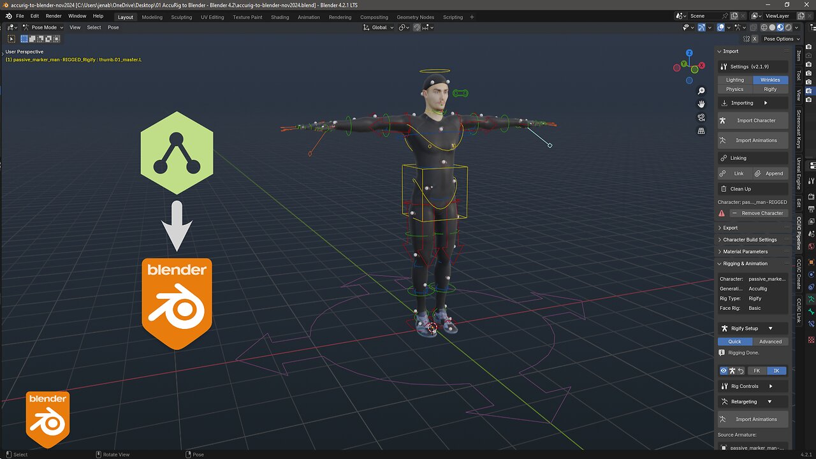This screenshot has width=816, height=459.
Task: Switch to the Sculpting workspace tab
Action: coord(182,17)
